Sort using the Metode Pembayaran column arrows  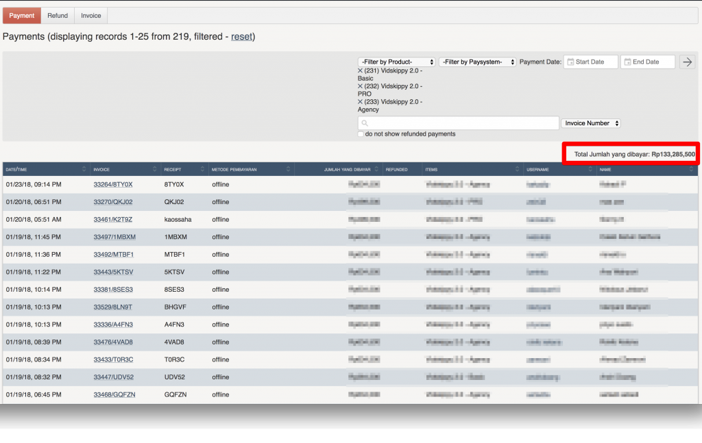[287, 169]
